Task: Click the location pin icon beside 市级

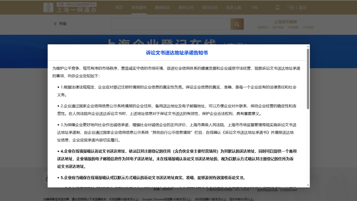Action: (55, 23)
